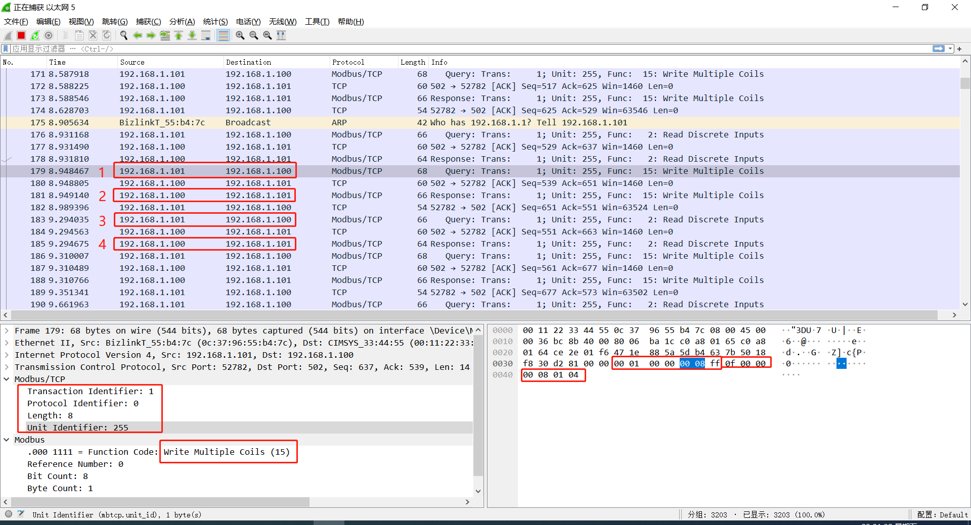Open the find packet tool
The height and width of the screenshot is (525, 971).
point(123,35)
